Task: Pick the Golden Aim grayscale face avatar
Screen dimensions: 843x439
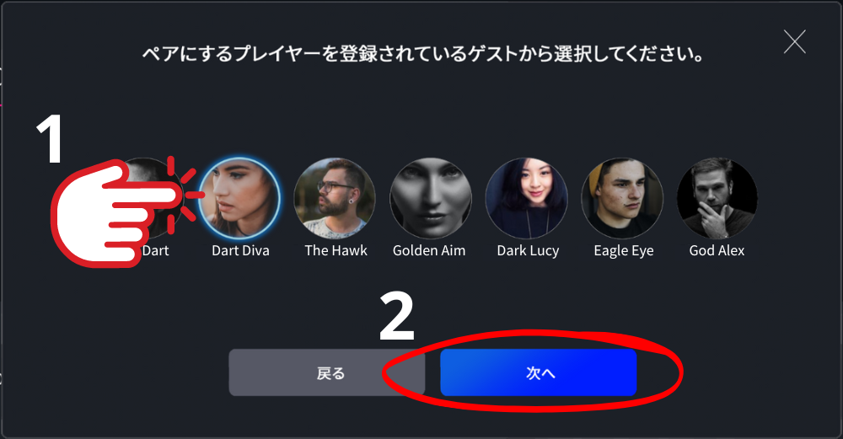Action: tap(431, 198)
